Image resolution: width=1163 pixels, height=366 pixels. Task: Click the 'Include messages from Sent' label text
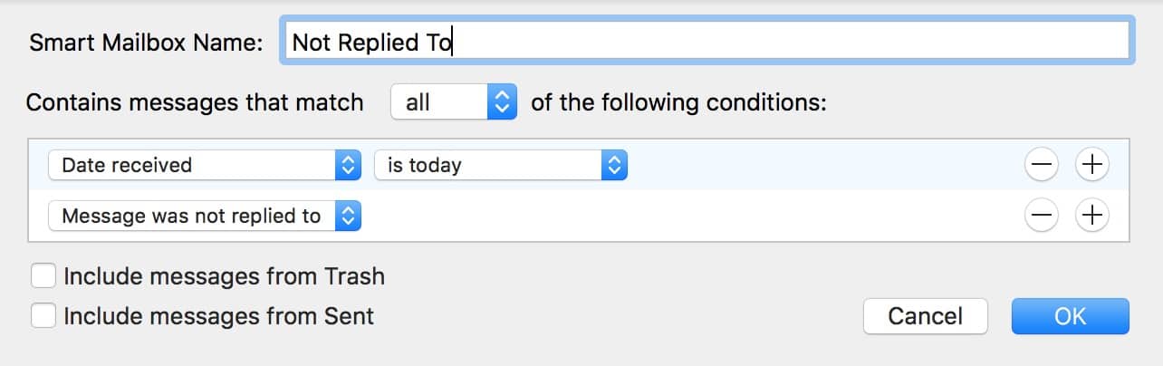tap(218, 316)
